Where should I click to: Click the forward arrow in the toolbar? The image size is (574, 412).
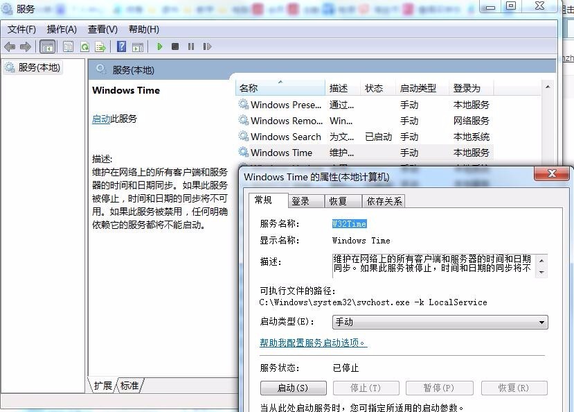pos(25,47)
